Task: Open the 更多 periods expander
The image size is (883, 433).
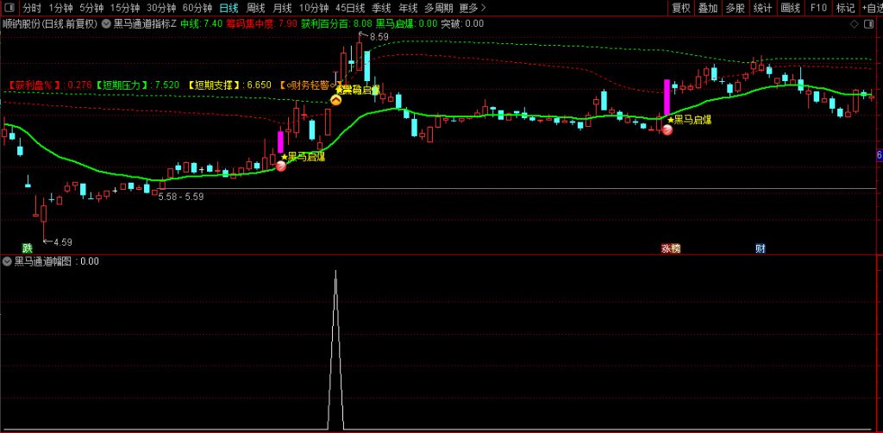Action: click(x=472, y=8)
